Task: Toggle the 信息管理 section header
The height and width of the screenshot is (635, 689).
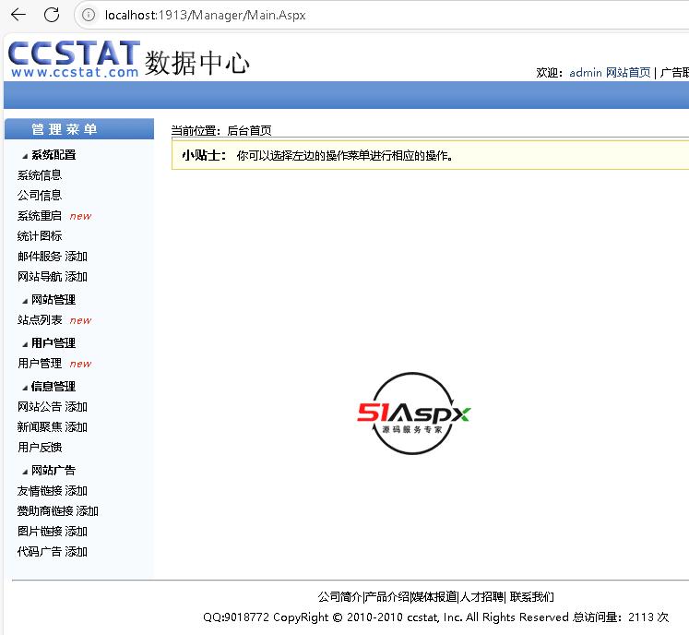Action: (x=53, y=387)
